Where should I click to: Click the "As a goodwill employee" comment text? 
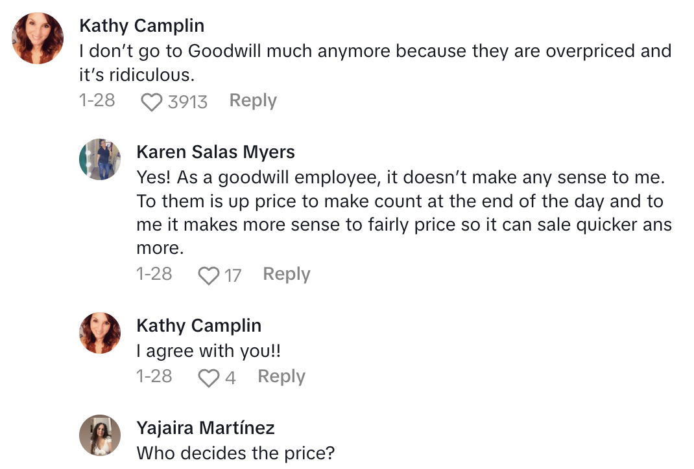pyautogui.click(x=402, y=201)
